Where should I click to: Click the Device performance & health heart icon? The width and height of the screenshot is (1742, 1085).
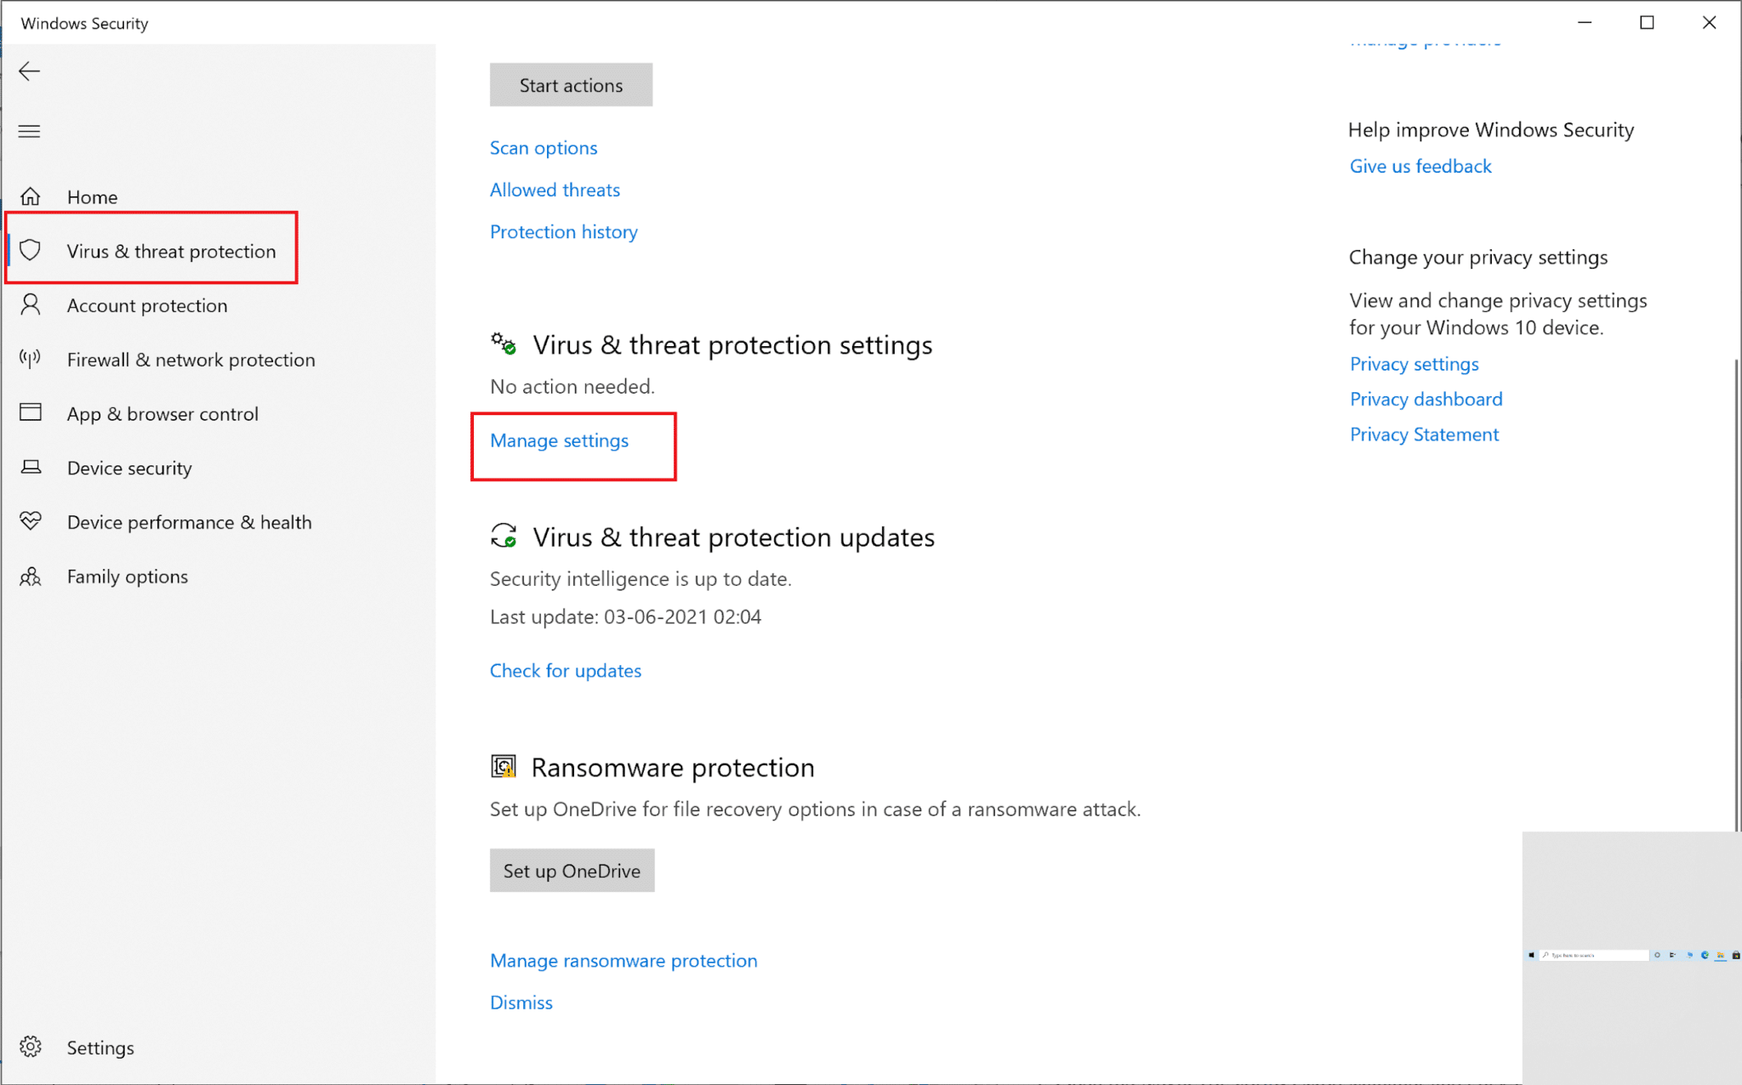(31, 521)
